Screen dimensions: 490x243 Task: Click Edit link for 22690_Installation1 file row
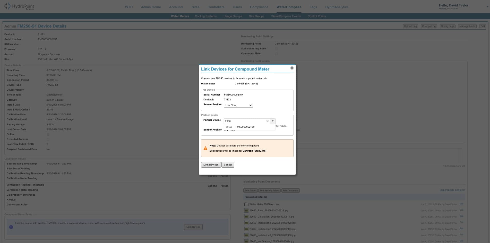point(461,222)
